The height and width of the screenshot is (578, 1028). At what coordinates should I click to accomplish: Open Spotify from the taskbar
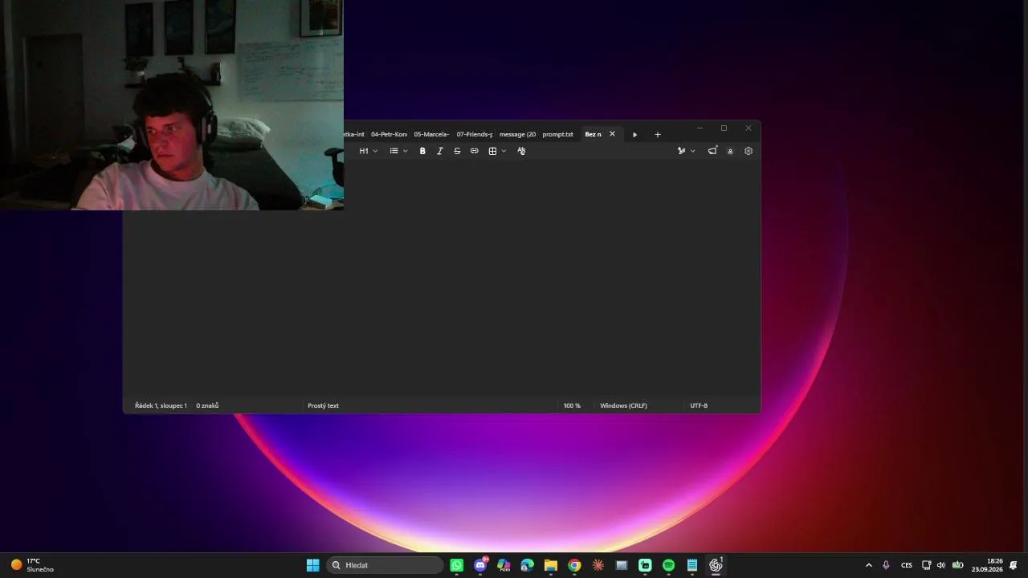[x=668, y=565]
